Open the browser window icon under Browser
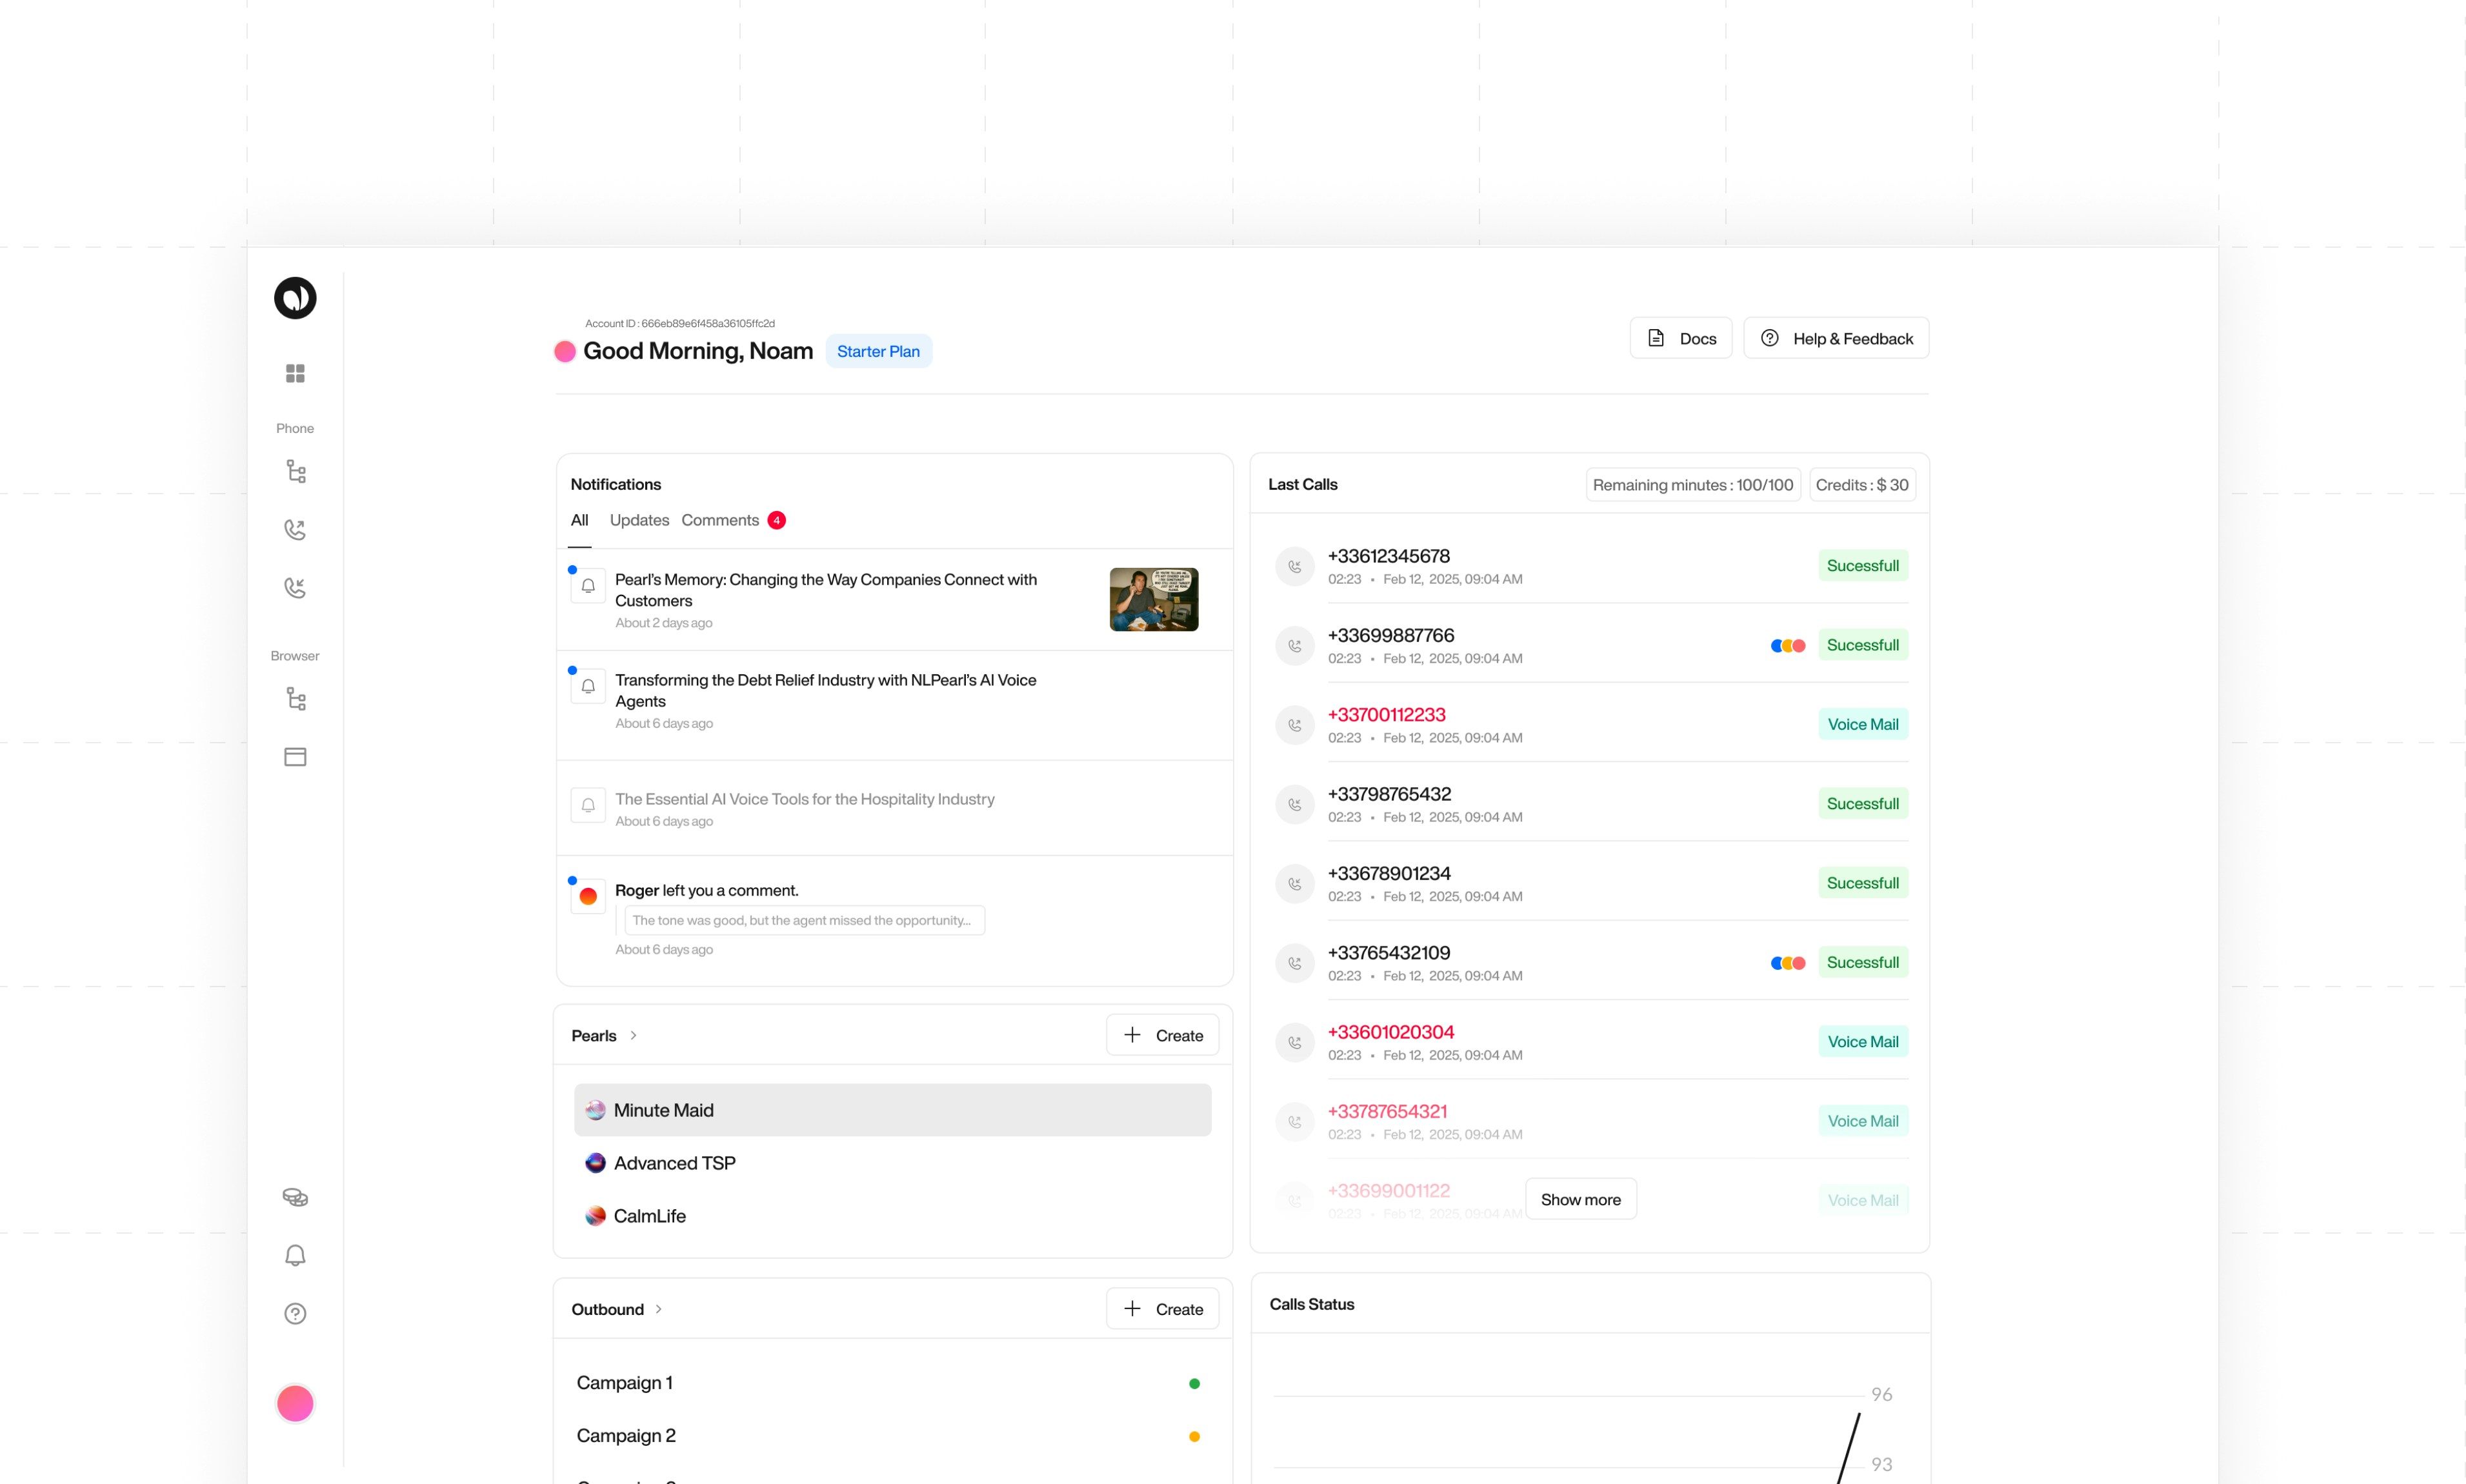Screen dimensions: 2466x1484 294,756
